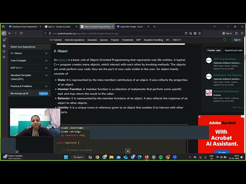Open the Business Development job listing
Screen dimensions: 246x184
coord(227,91)
